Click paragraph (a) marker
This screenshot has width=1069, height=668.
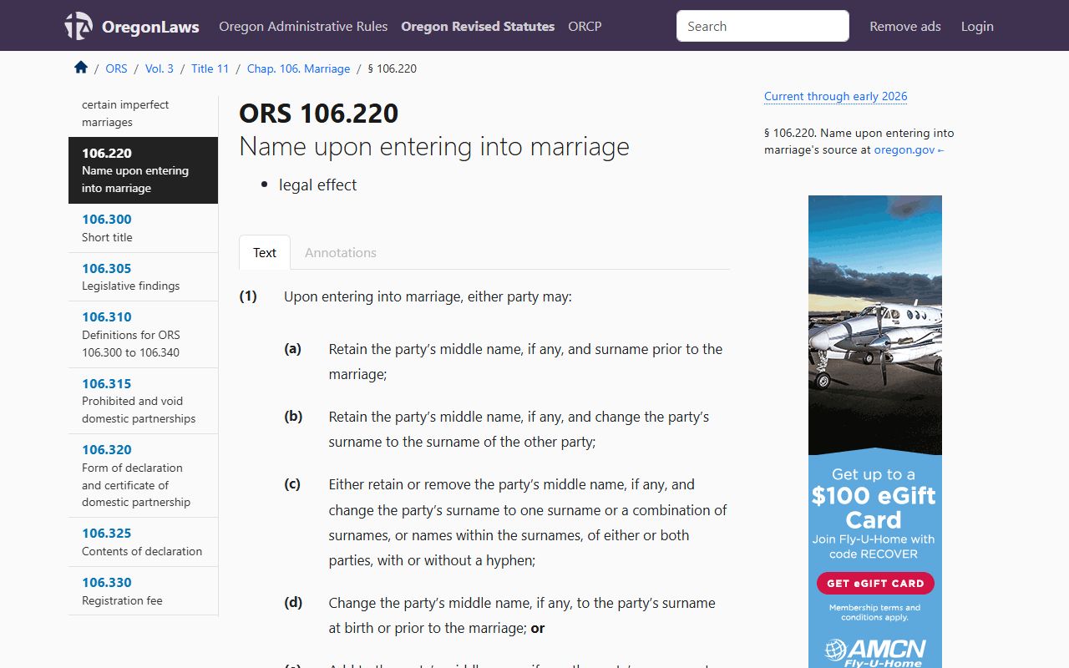tap(292, 349)
